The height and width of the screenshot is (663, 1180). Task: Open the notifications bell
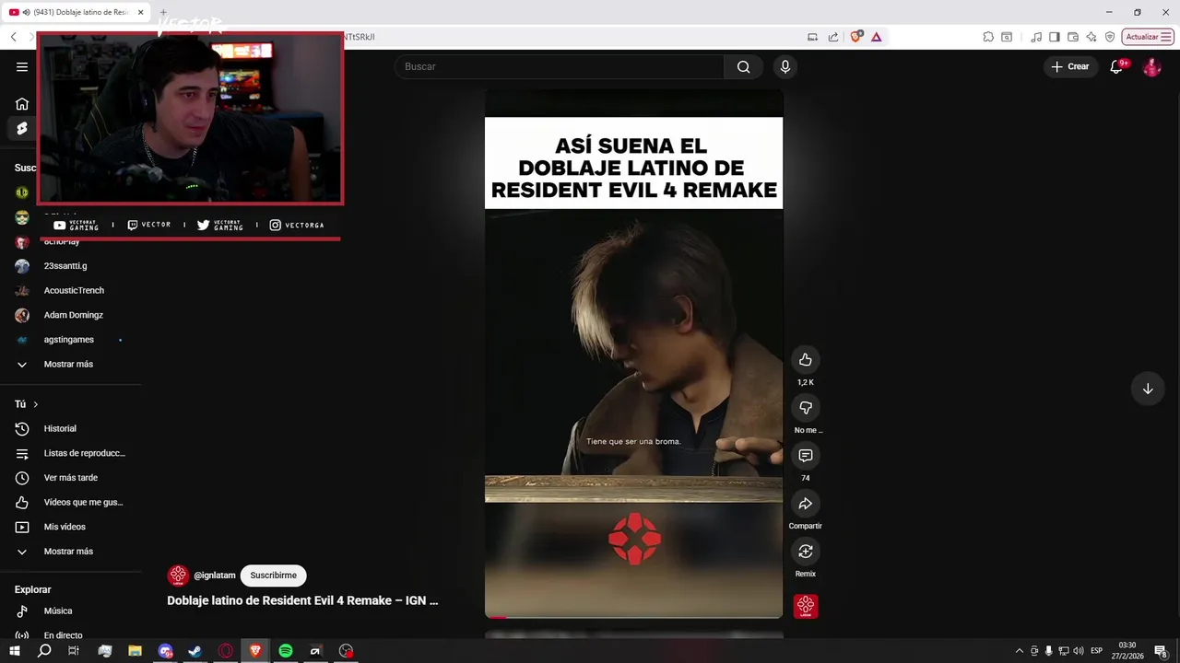pyautogui.click(x=1116, y=66)
